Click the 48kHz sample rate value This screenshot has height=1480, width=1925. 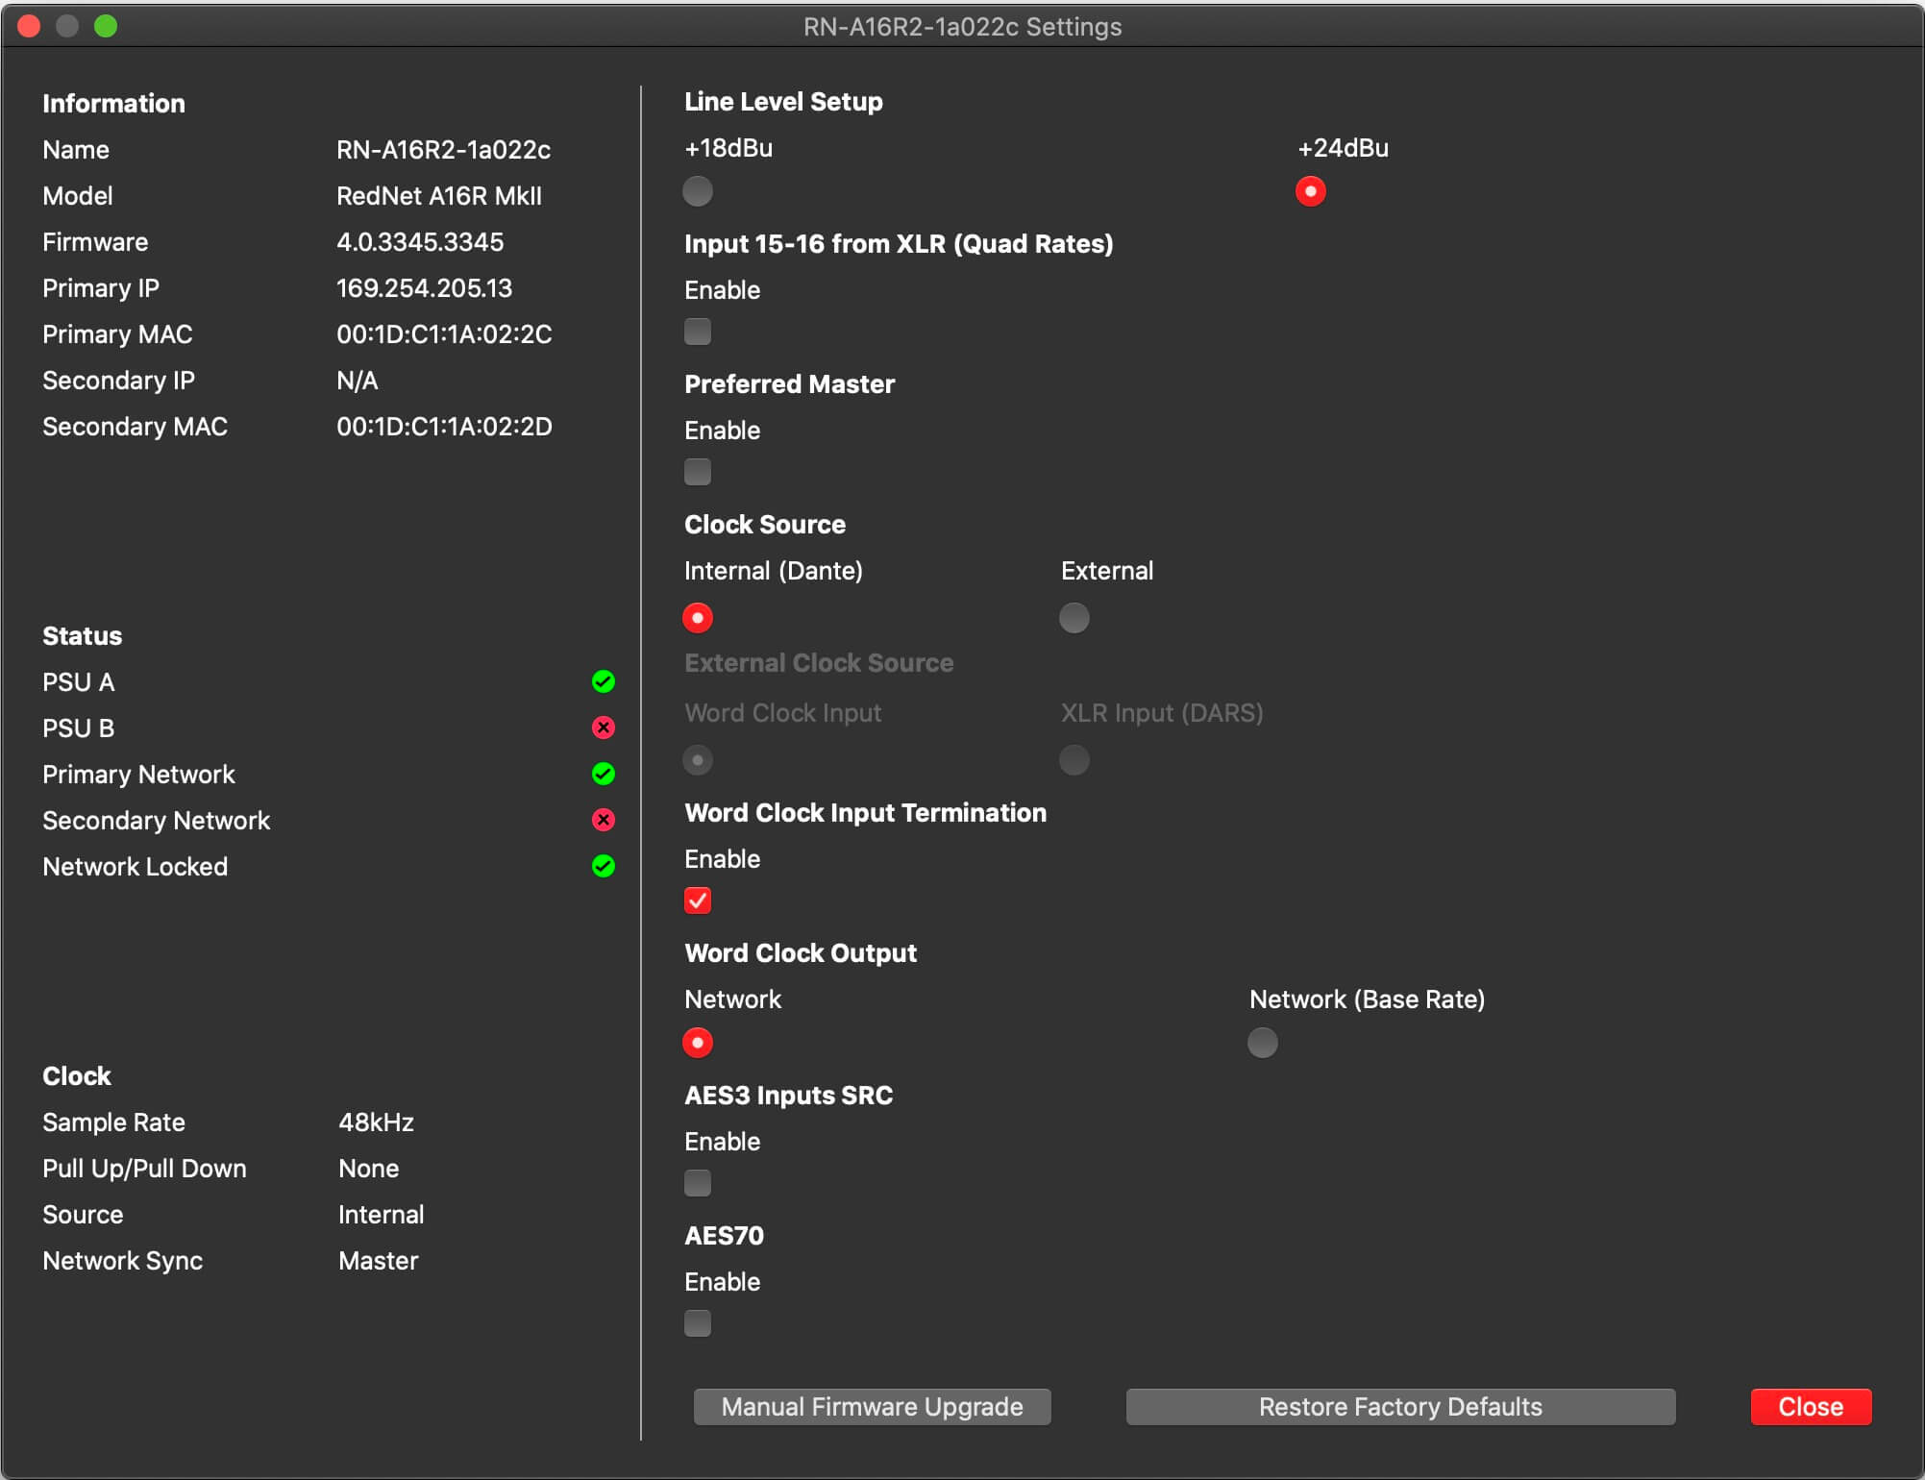(x=376, y=1122)
